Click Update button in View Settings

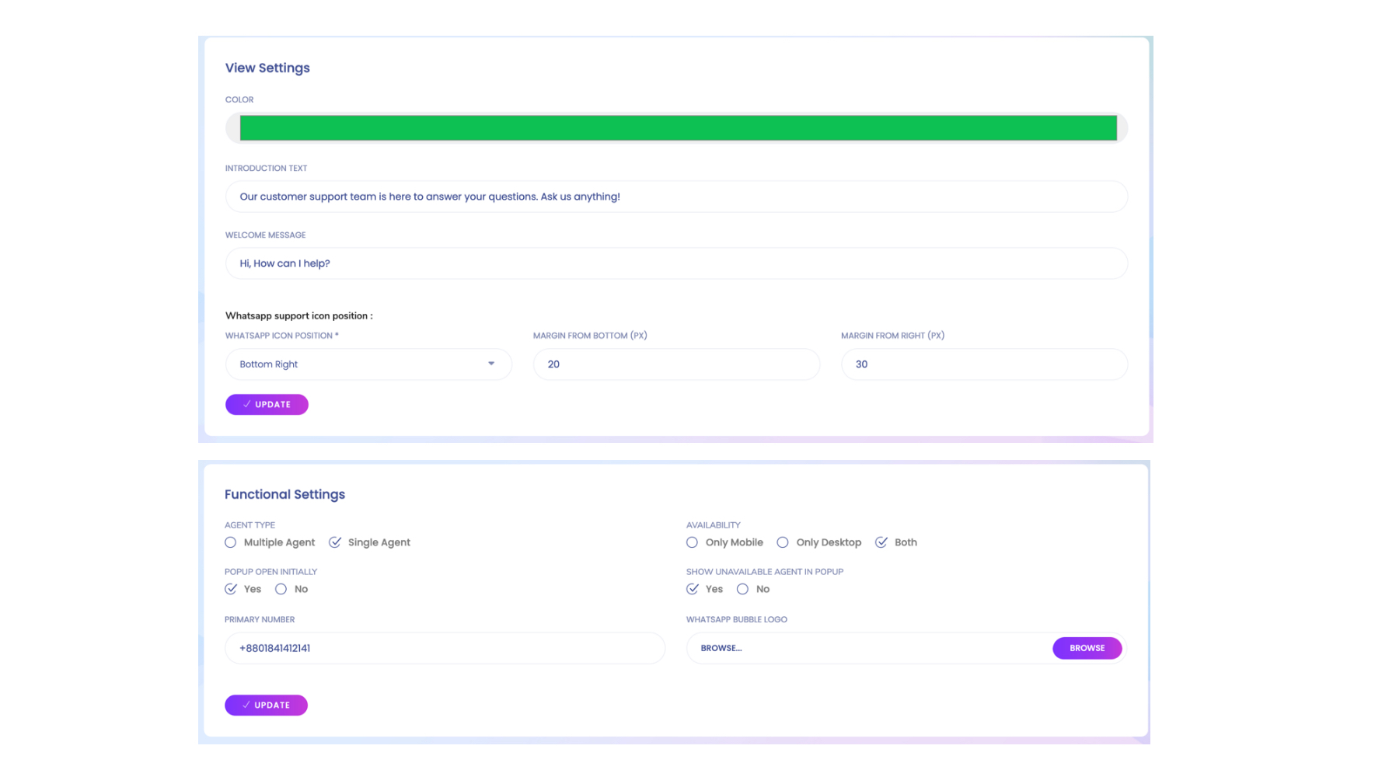pyautogui.click(x=267, y=405)
